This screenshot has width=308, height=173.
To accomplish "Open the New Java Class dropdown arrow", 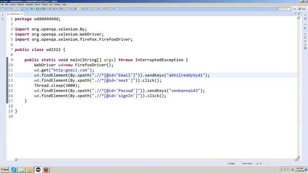I will [57, 9].
